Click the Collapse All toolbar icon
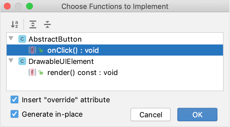The image size is (230, 127). click(x=47, y=24)
